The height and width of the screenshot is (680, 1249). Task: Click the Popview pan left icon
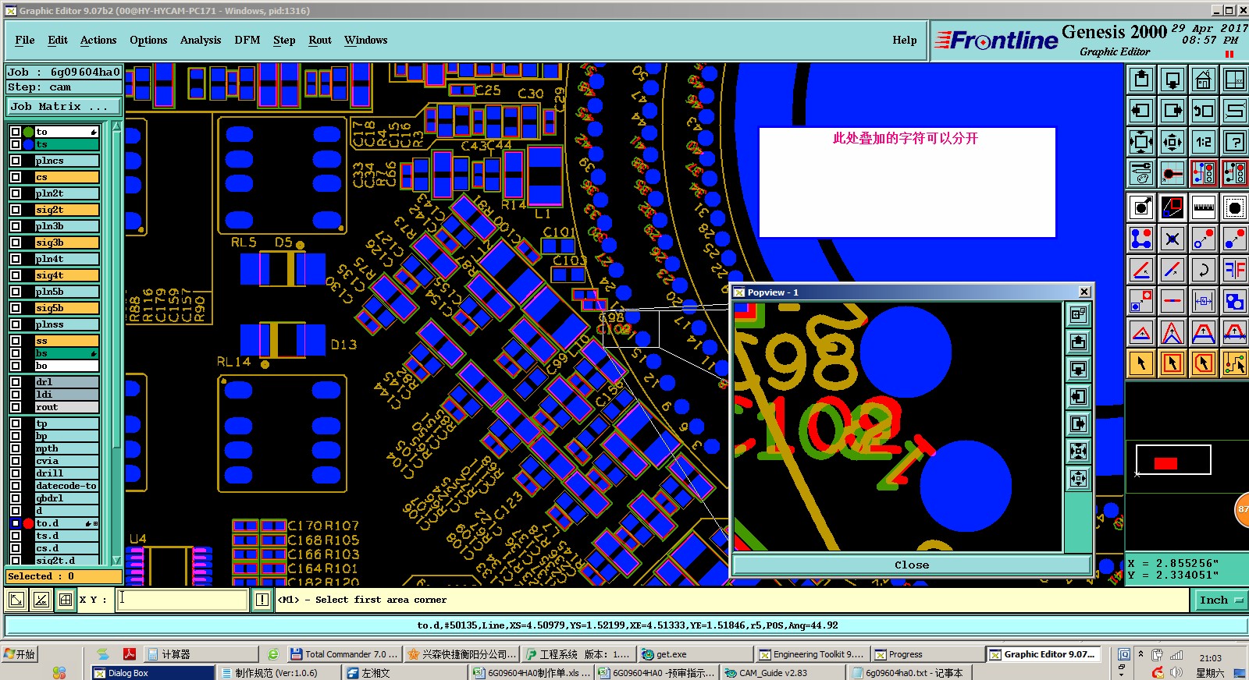(1078, 396)
